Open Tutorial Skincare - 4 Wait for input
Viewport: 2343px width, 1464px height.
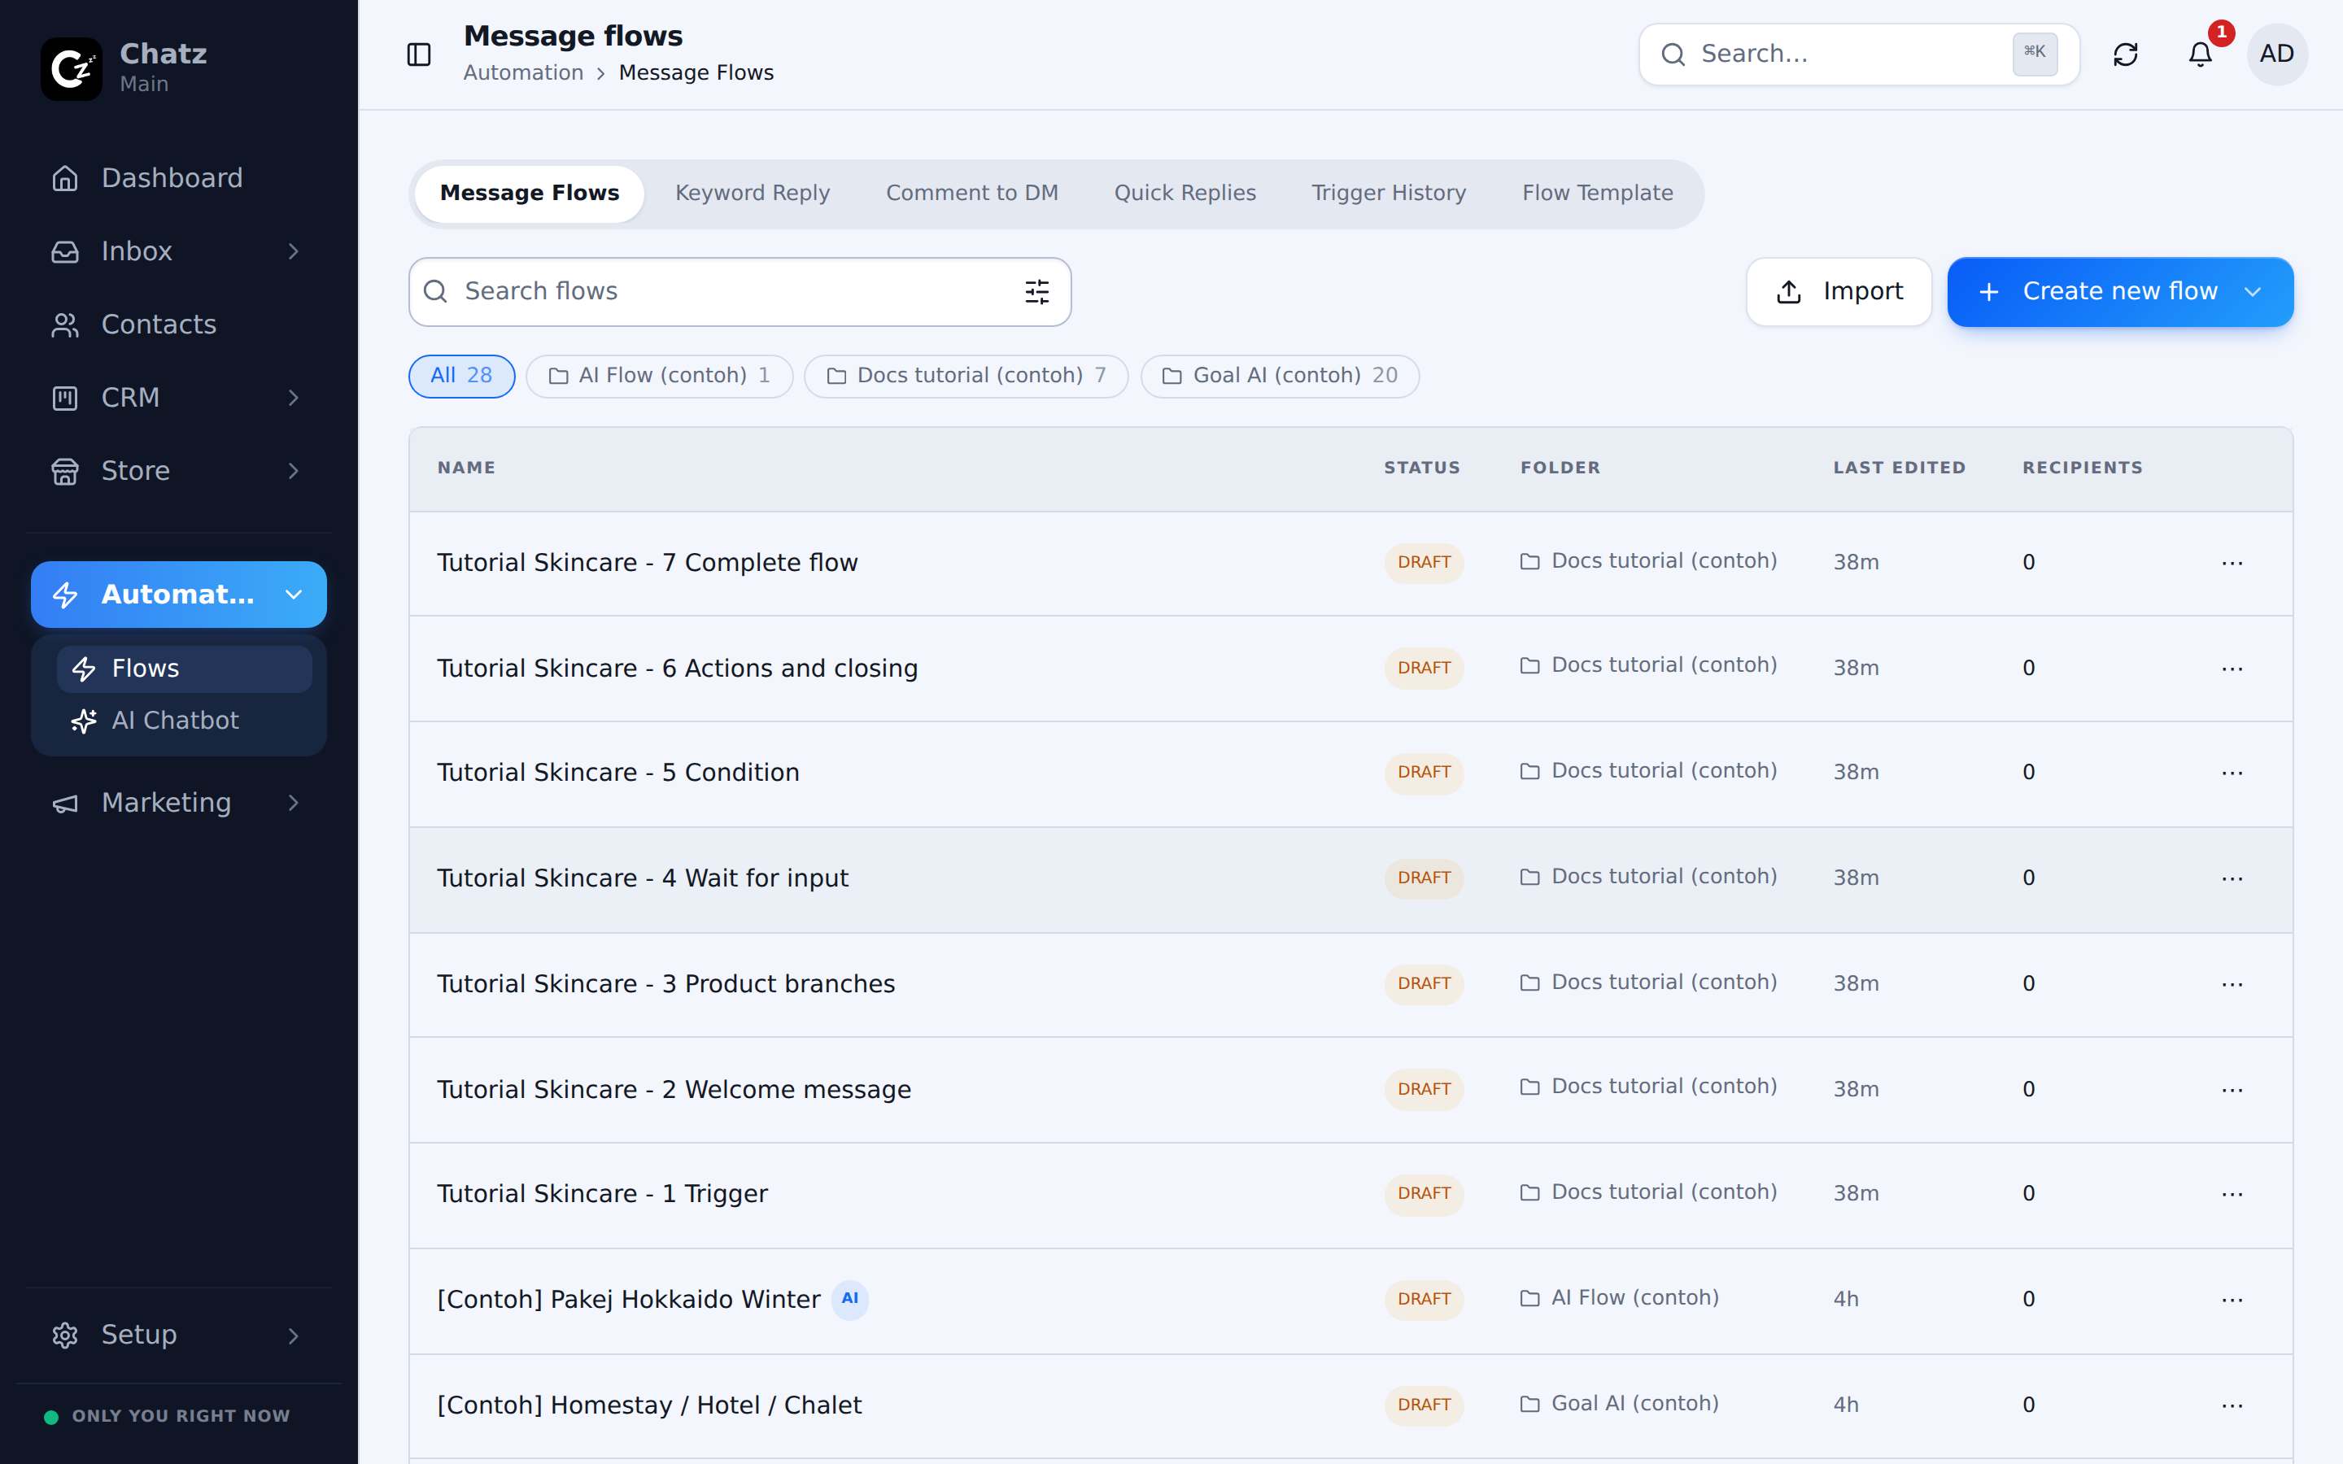pos(643,878)
